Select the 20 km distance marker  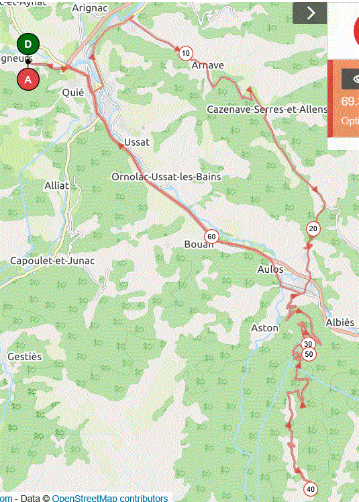pos(313,228)
